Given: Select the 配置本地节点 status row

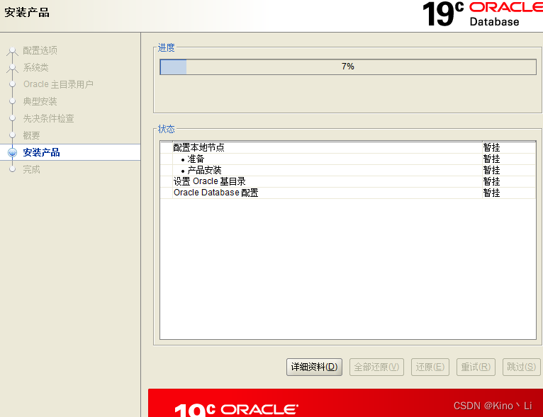Looking at the screenshot, I should (x=347, y=148).
